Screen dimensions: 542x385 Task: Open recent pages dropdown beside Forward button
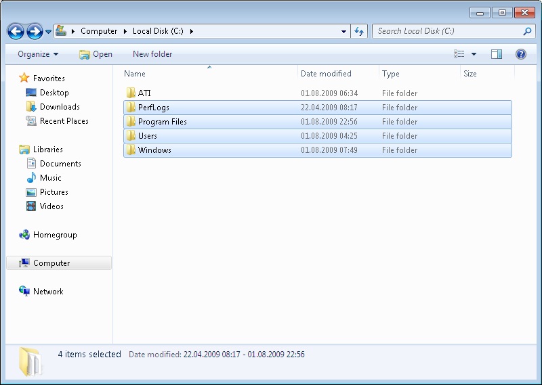[48, 32]
